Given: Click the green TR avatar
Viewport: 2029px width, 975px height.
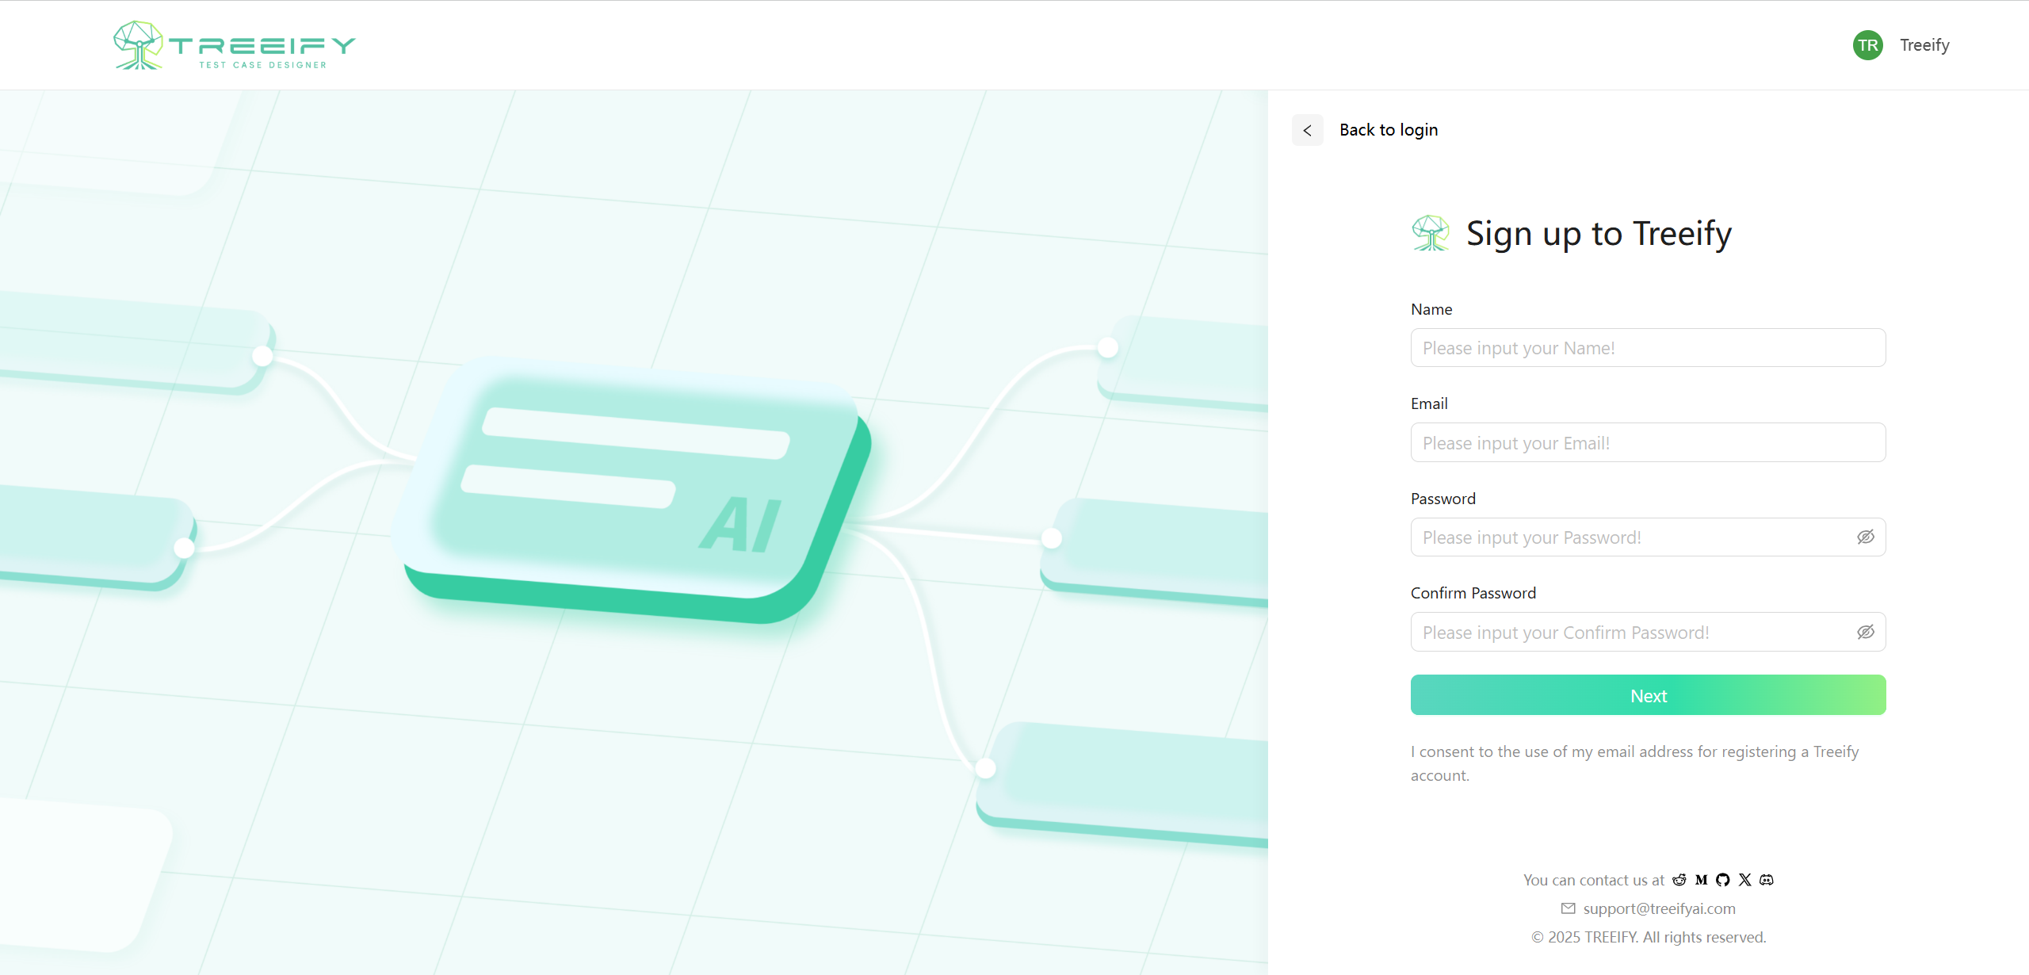Looking at the screenshot, I should point(1867,45).
